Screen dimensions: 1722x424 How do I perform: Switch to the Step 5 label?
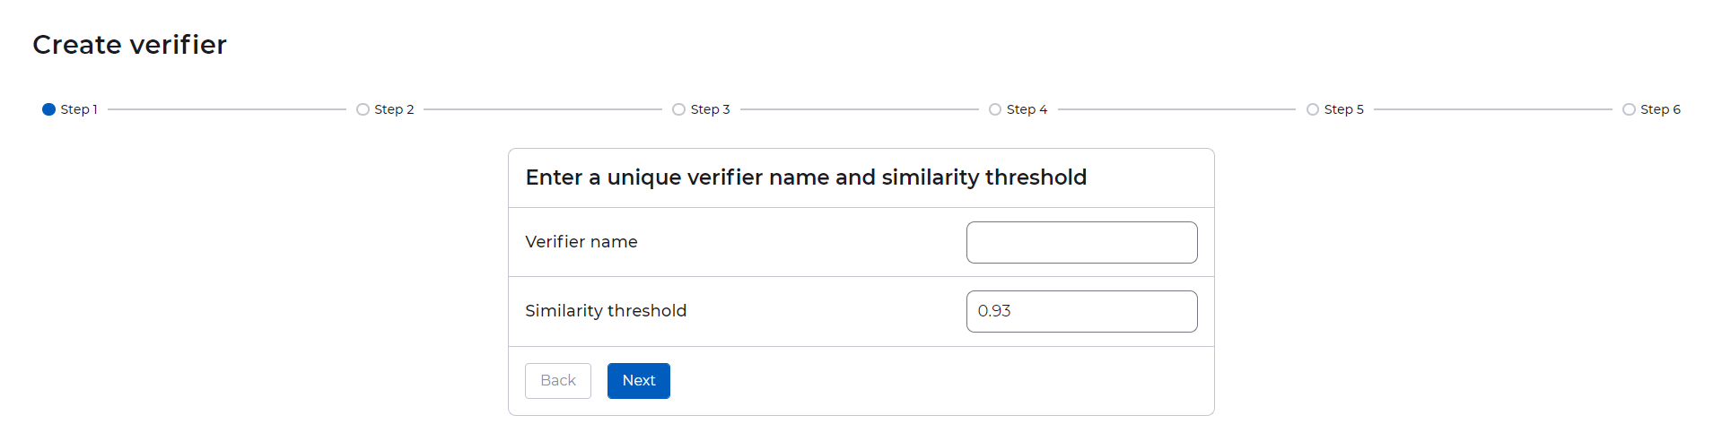pyautogui.click(x=1343, y=109)
